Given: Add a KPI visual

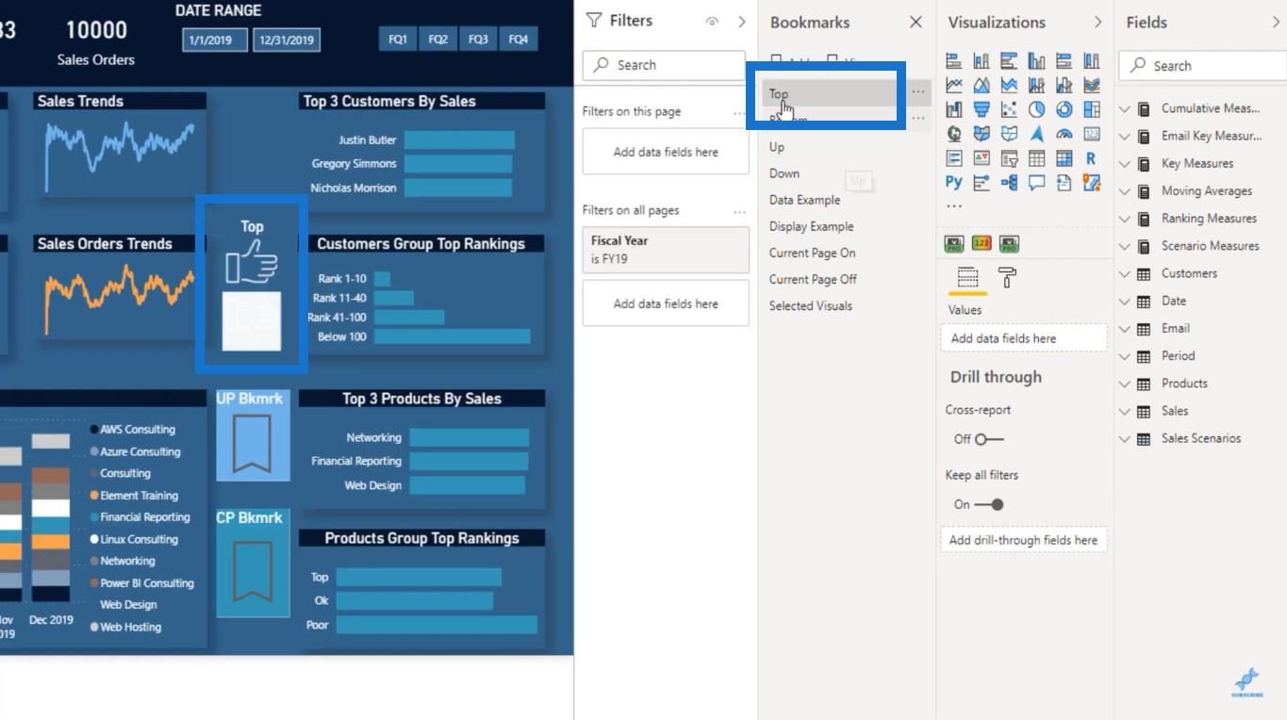Looking at the screenshot, I should (982, 158).
